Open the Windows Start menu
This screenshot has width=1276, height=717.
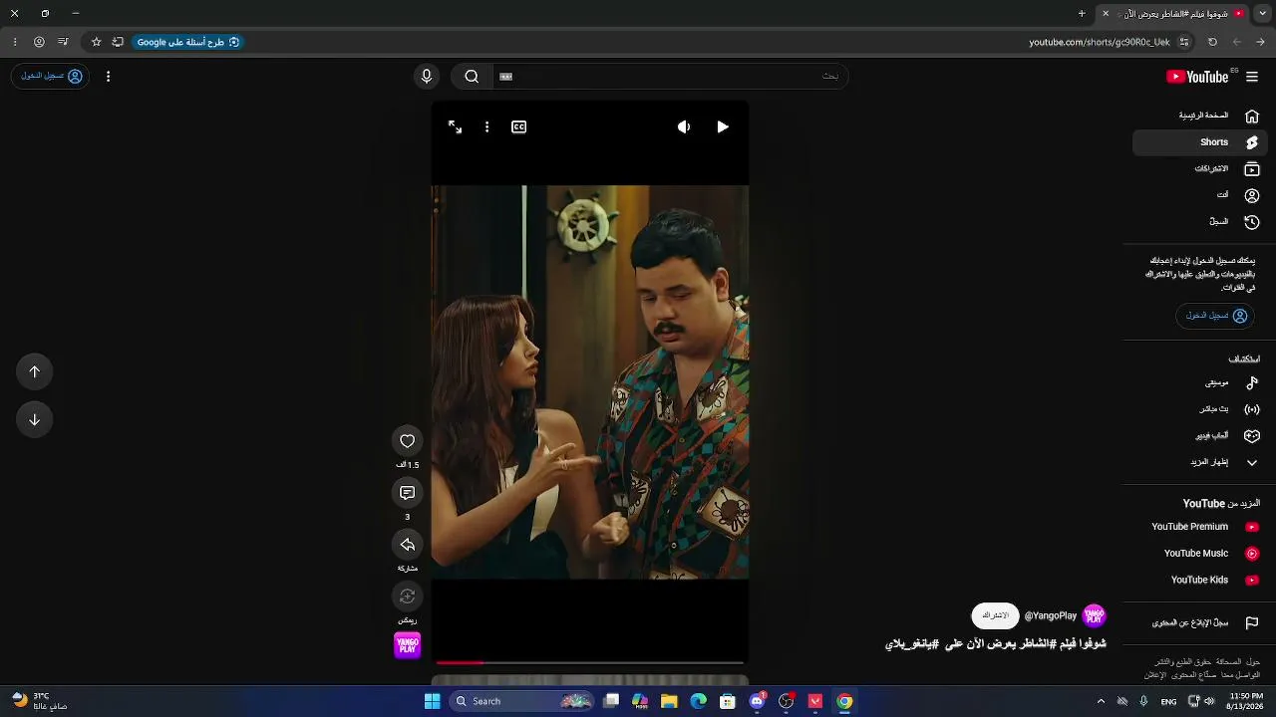pos(432,701)
